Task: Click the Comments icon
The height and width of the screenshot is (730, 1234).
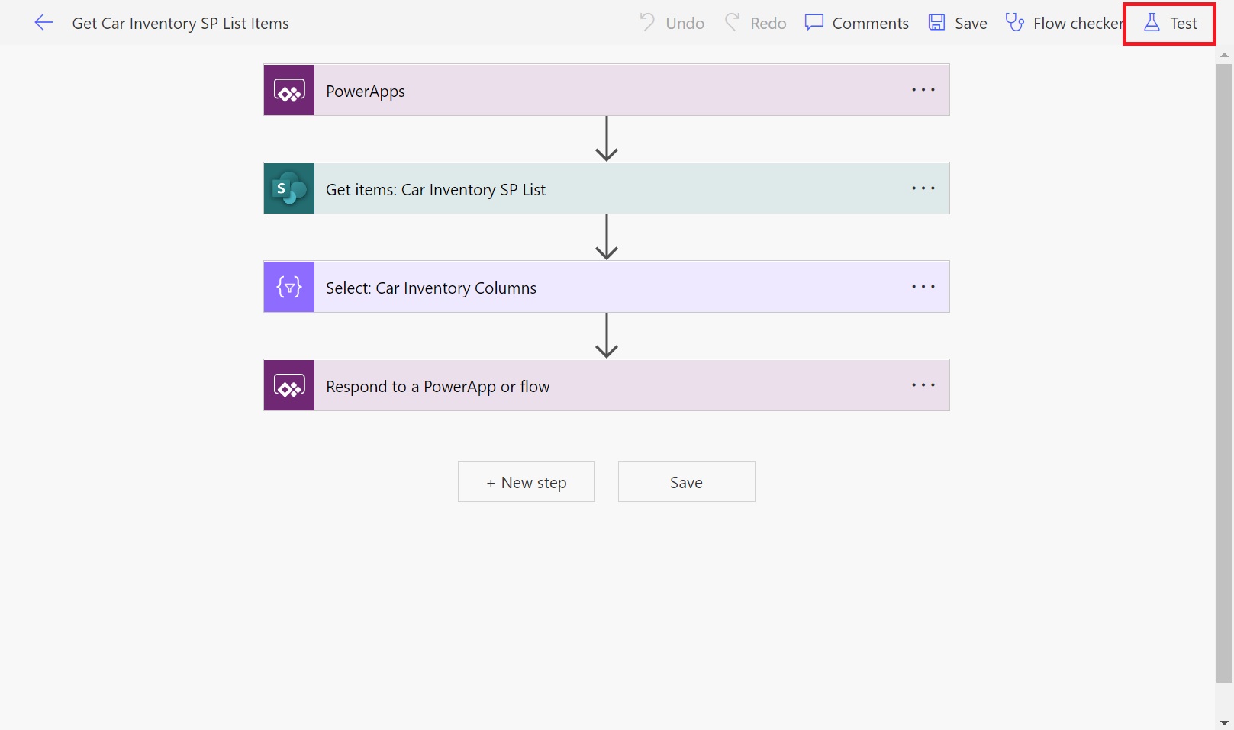Action: 814,23
